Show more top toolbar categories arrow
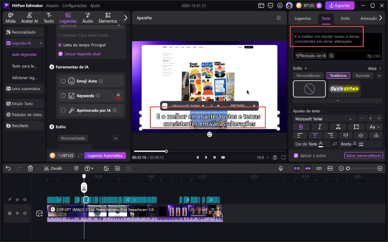 (x=126, y=18)
